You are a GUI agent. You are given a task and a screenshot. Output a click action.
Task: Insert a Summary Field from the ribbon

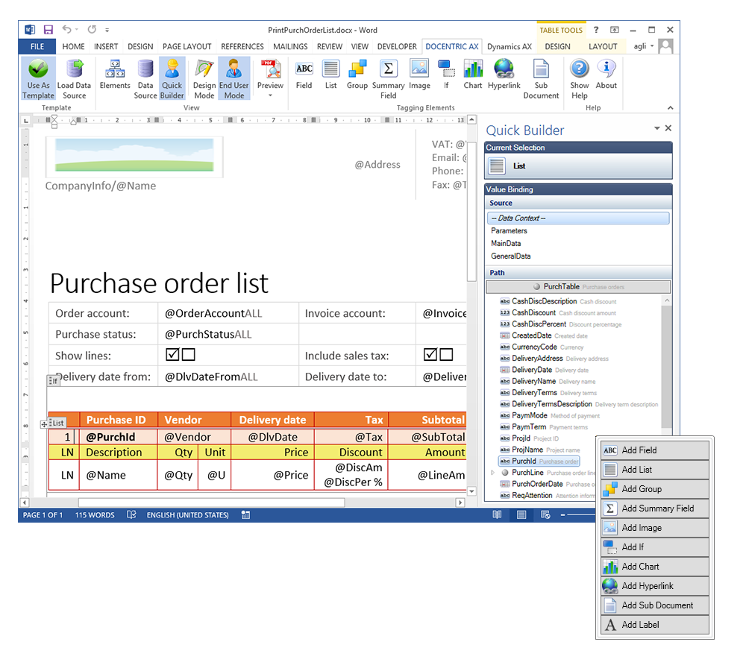[x=388, y=78]
